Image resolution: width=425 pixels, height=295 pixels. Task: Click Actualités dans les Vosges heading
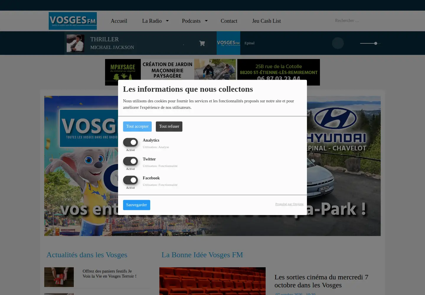point(87,255)
